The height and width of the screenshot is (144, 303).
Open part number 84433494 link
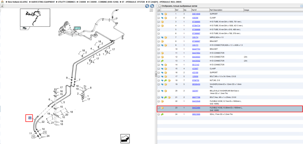(196, 108)
